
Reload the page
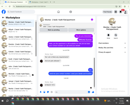pyautogui.click(x=10, y=7)
